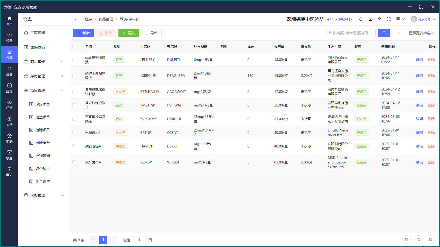The width and height of the screenshot is (440, 247).
Task: Open the 挂号 registration sidebar icon
Action: tap(9, 88)
